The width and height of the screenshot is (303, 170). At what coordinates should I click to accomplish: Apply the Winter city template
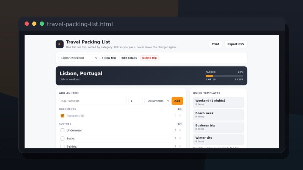[x=219, y=139]
